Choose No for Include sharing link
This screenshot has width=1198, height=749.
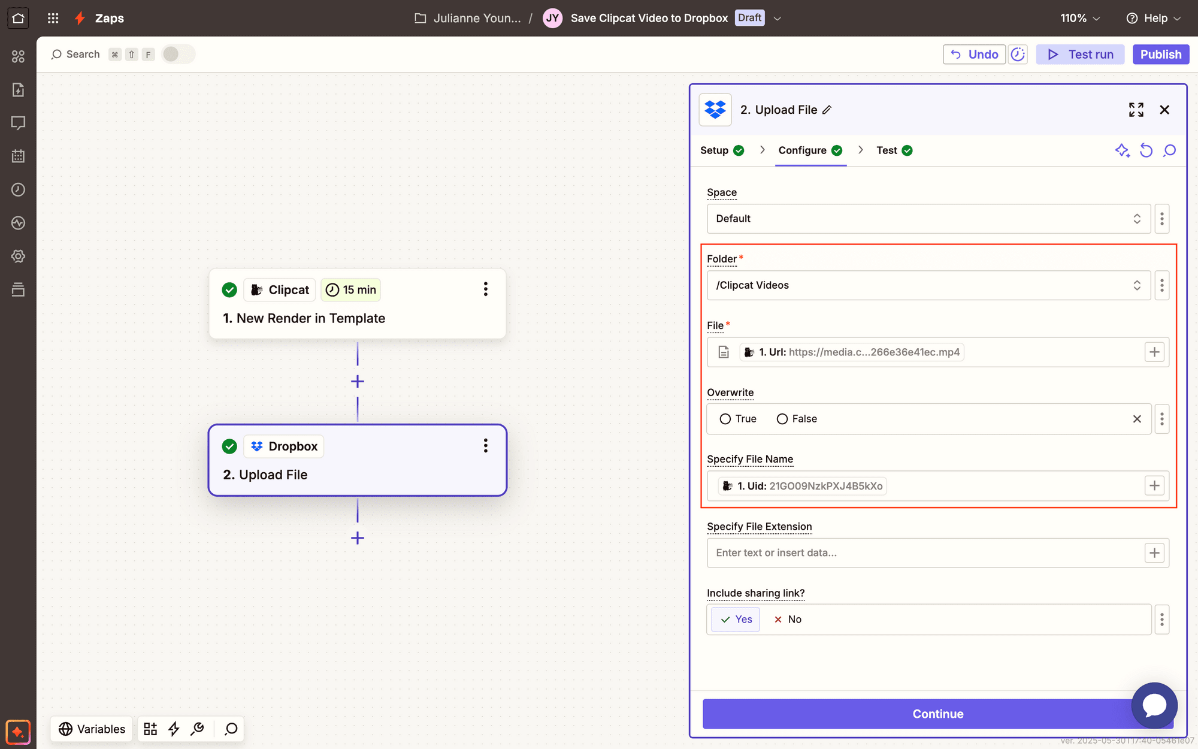[x=788, y=620]
